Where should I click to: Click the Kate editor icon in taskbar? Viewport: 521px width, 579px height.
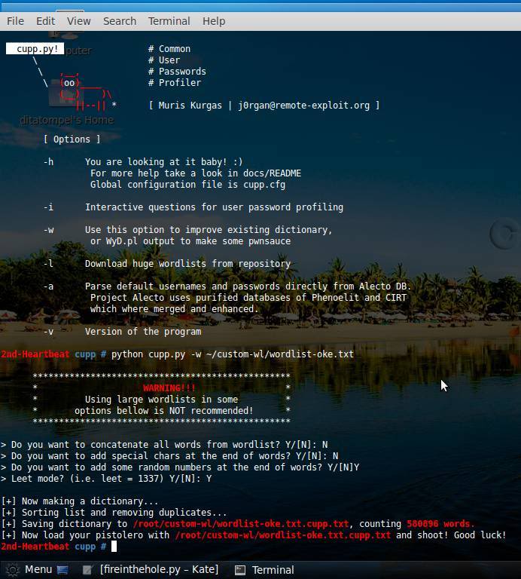point(87,570)
